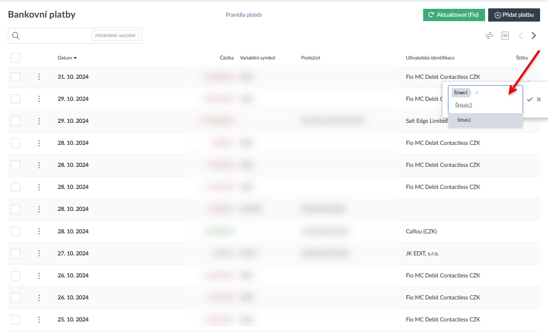Open the Pravidla plateb tab
Viewport: 548px width, 332px height.
pyautogui.click(x=244, y=15)
